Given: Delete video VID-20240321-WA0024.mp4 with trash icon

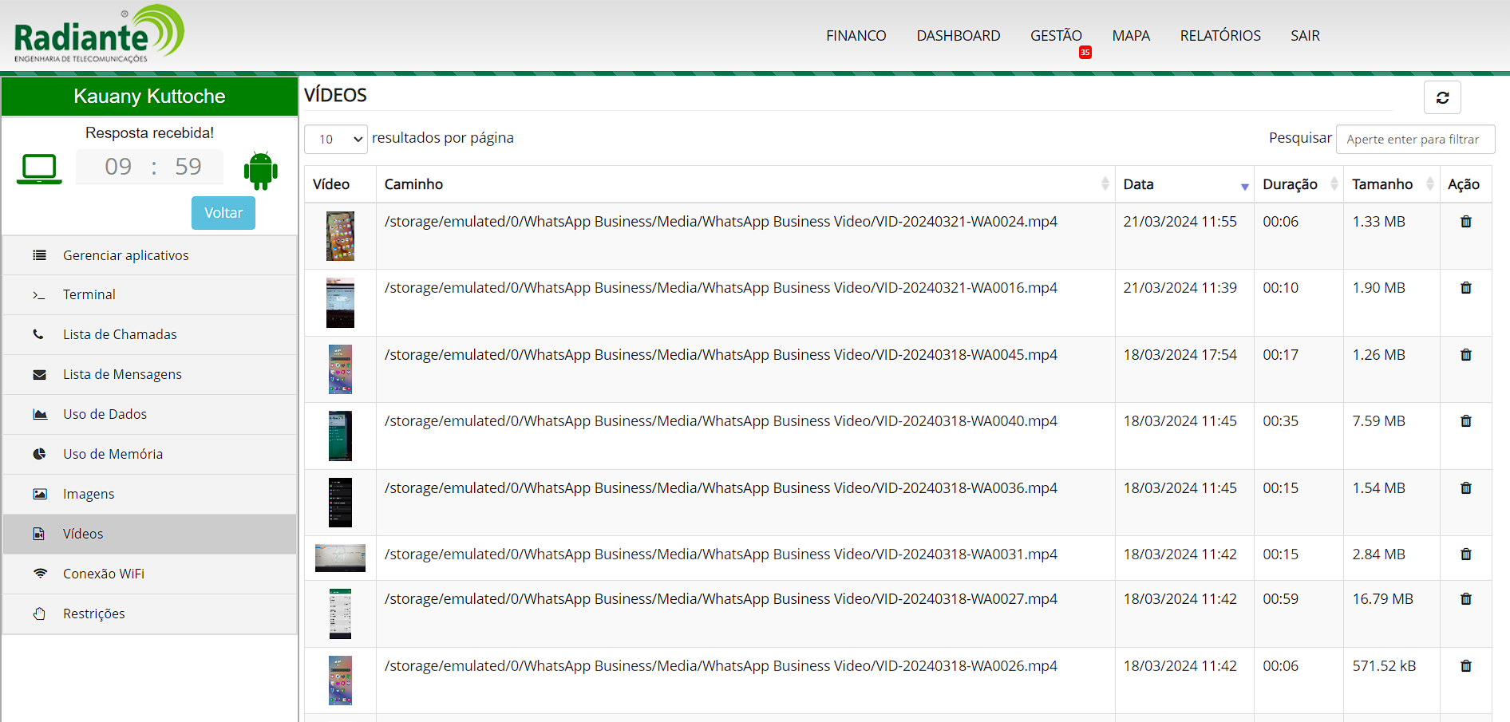Looking at the screenshot, I should 1465,222.
